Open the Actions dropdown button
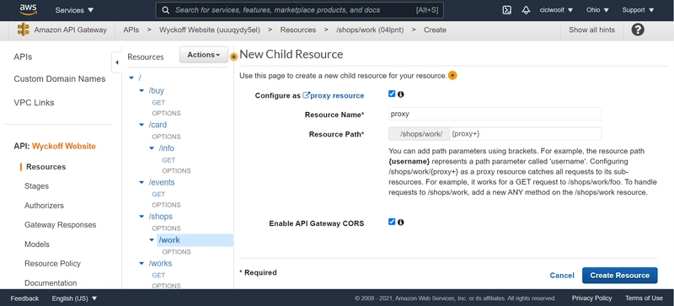The width and height of the screenshot is (674, 306). point(204,55)
